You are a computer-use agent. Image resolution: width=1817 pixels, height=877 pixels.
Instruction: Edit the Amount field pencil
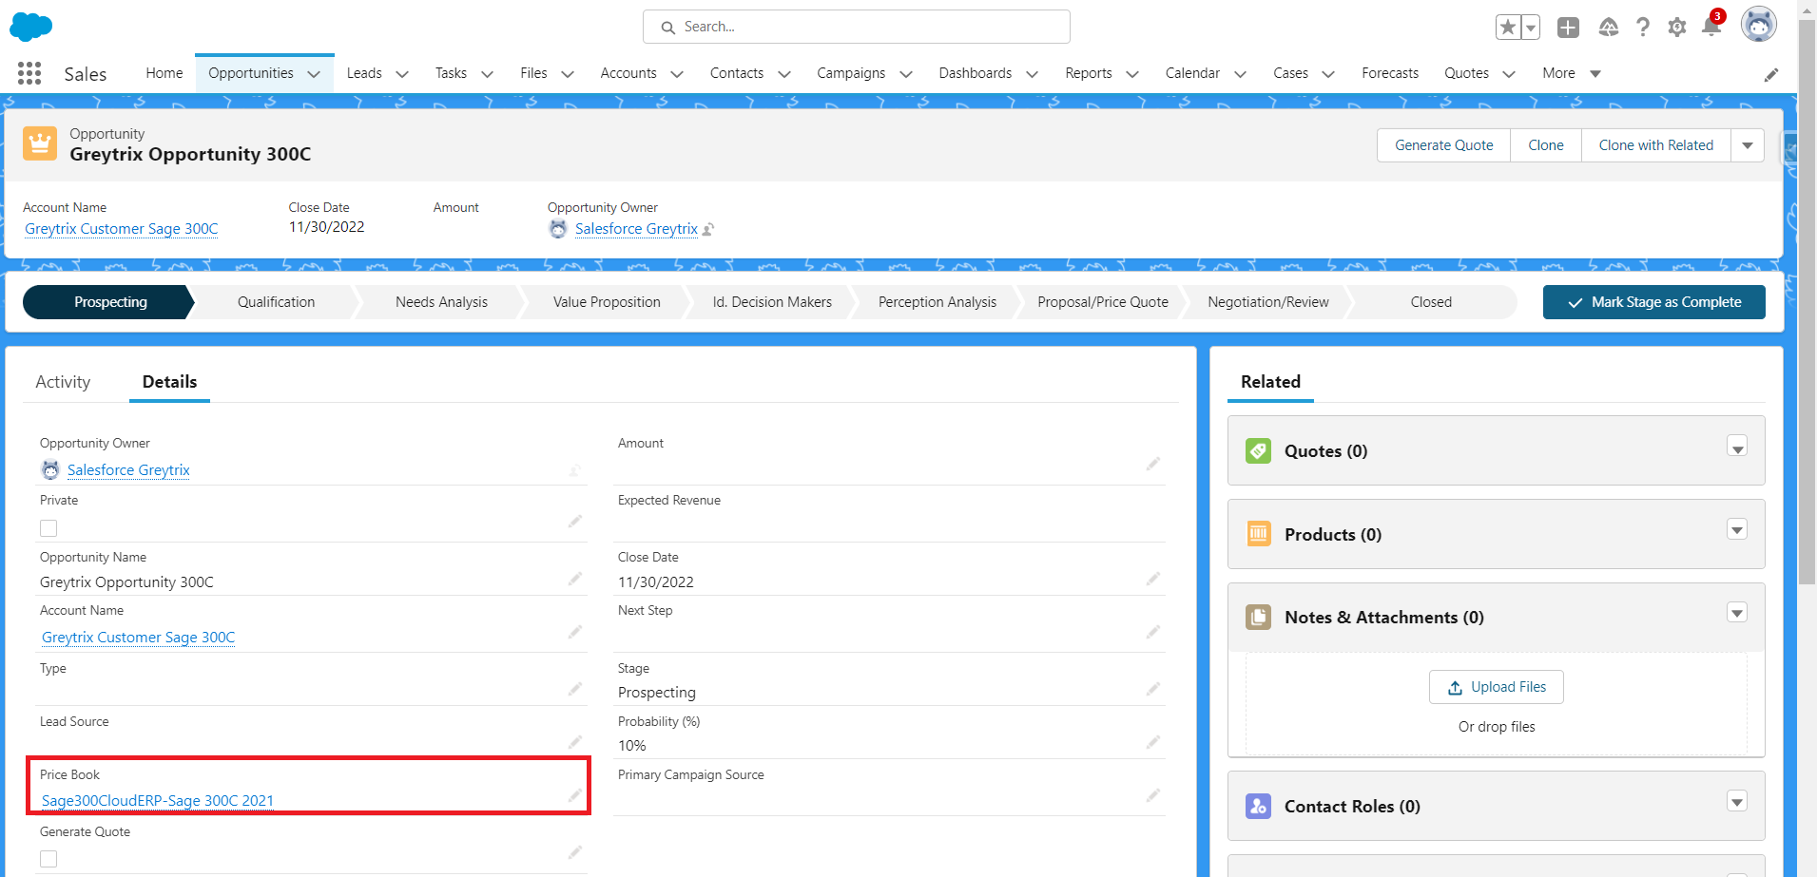click(1153, 464)
